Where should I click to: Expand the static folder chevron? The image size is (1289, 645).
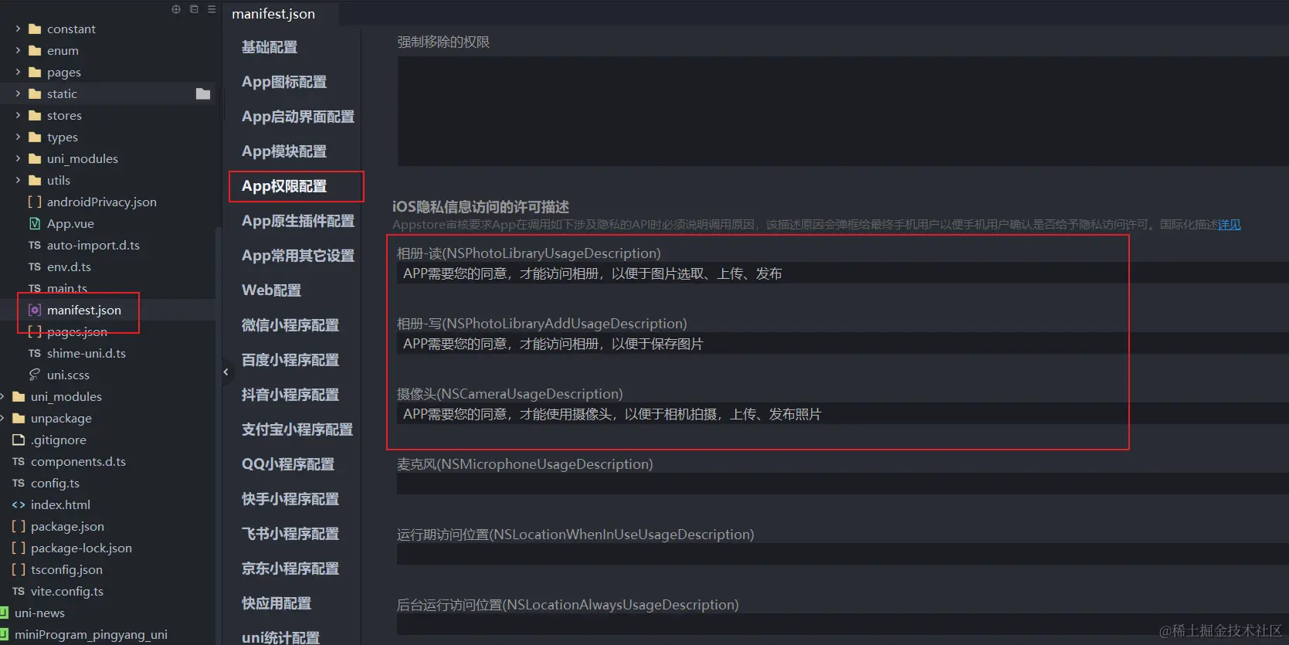coord(18,93)
